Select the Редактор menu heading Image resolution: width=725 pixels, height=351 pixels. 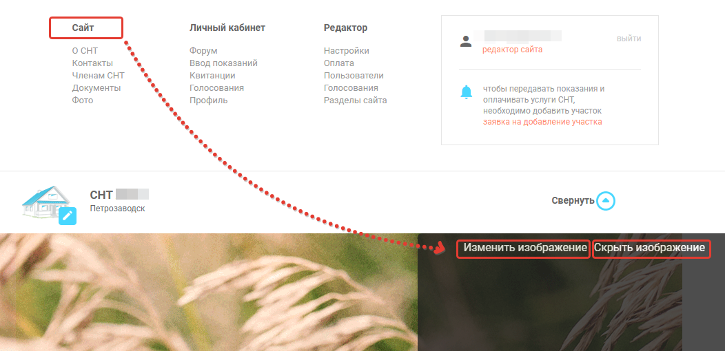click(345, 28)
